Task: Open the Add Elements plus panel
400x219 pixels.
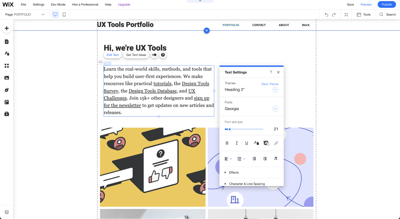Action: coord(7,28)
